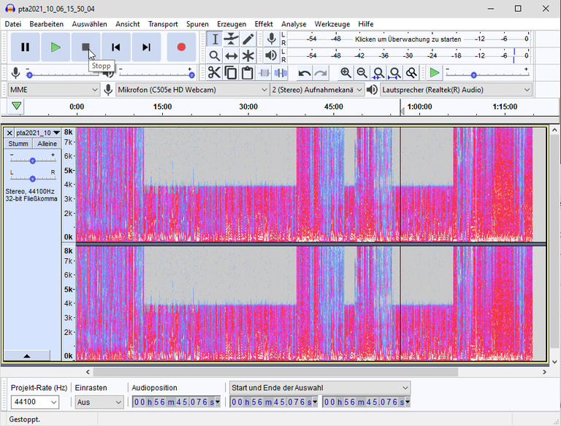Open the Werkzeuge menu
The image size is (561, 426).
[332, 24]
